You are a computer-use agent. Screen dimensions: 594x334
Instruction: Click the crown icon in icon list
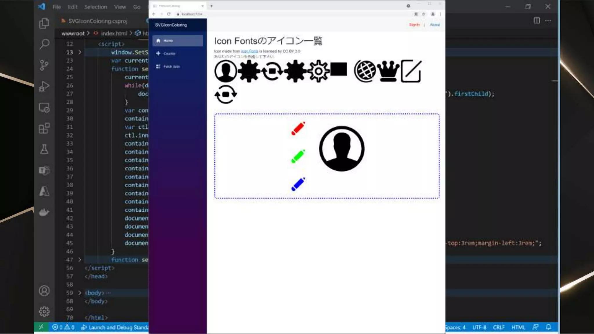pos(388,71)
